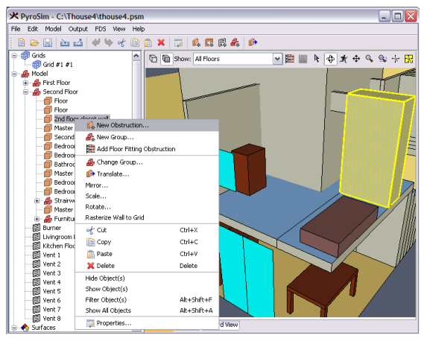Switch to solid rendering cube icon

click(166, 59)
